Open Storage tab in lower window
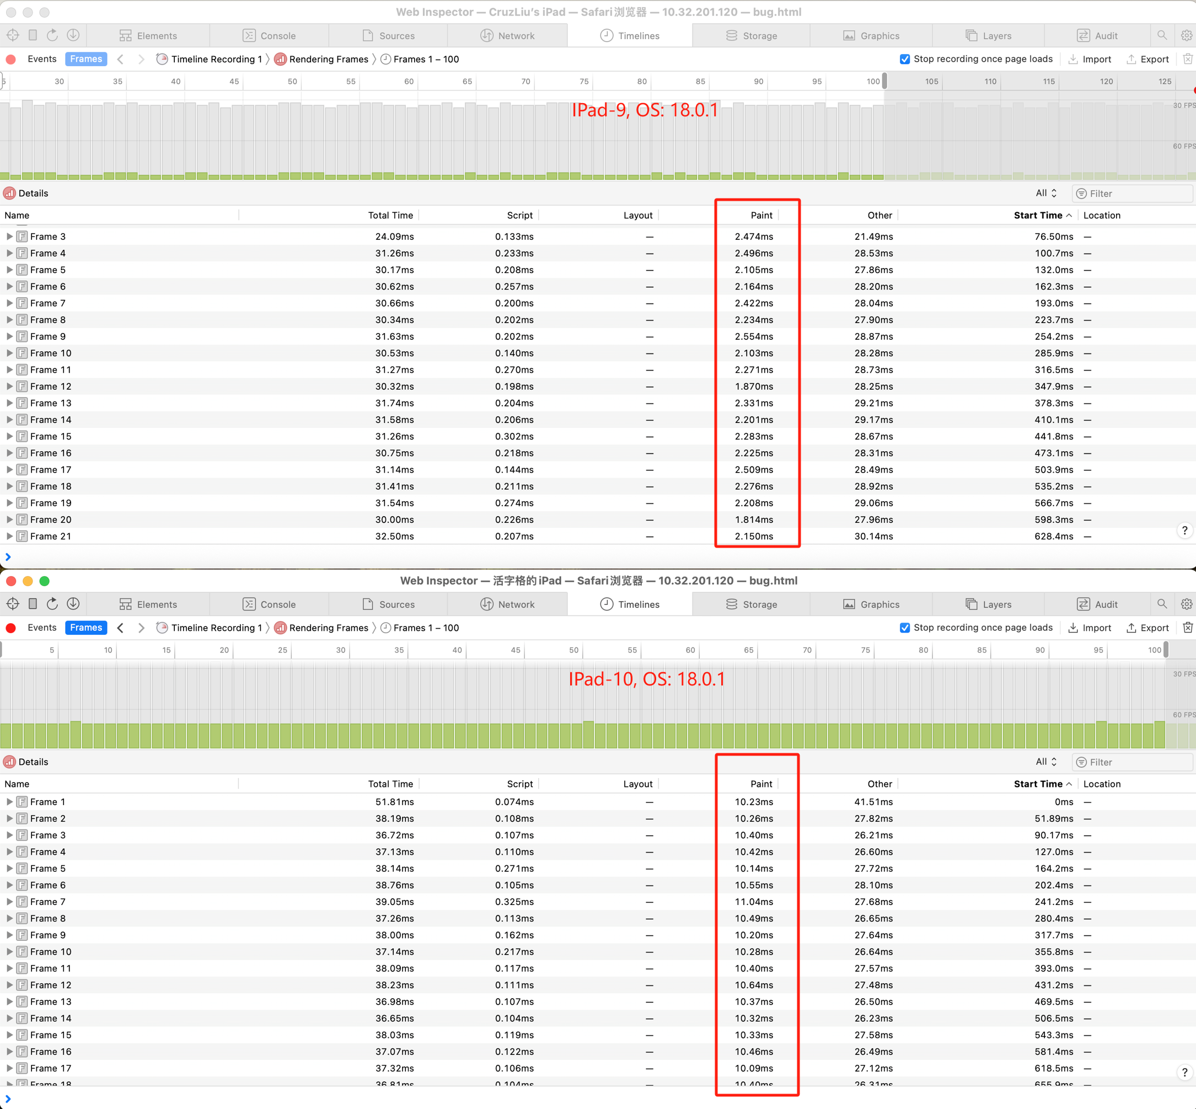 tap(752, 604)
